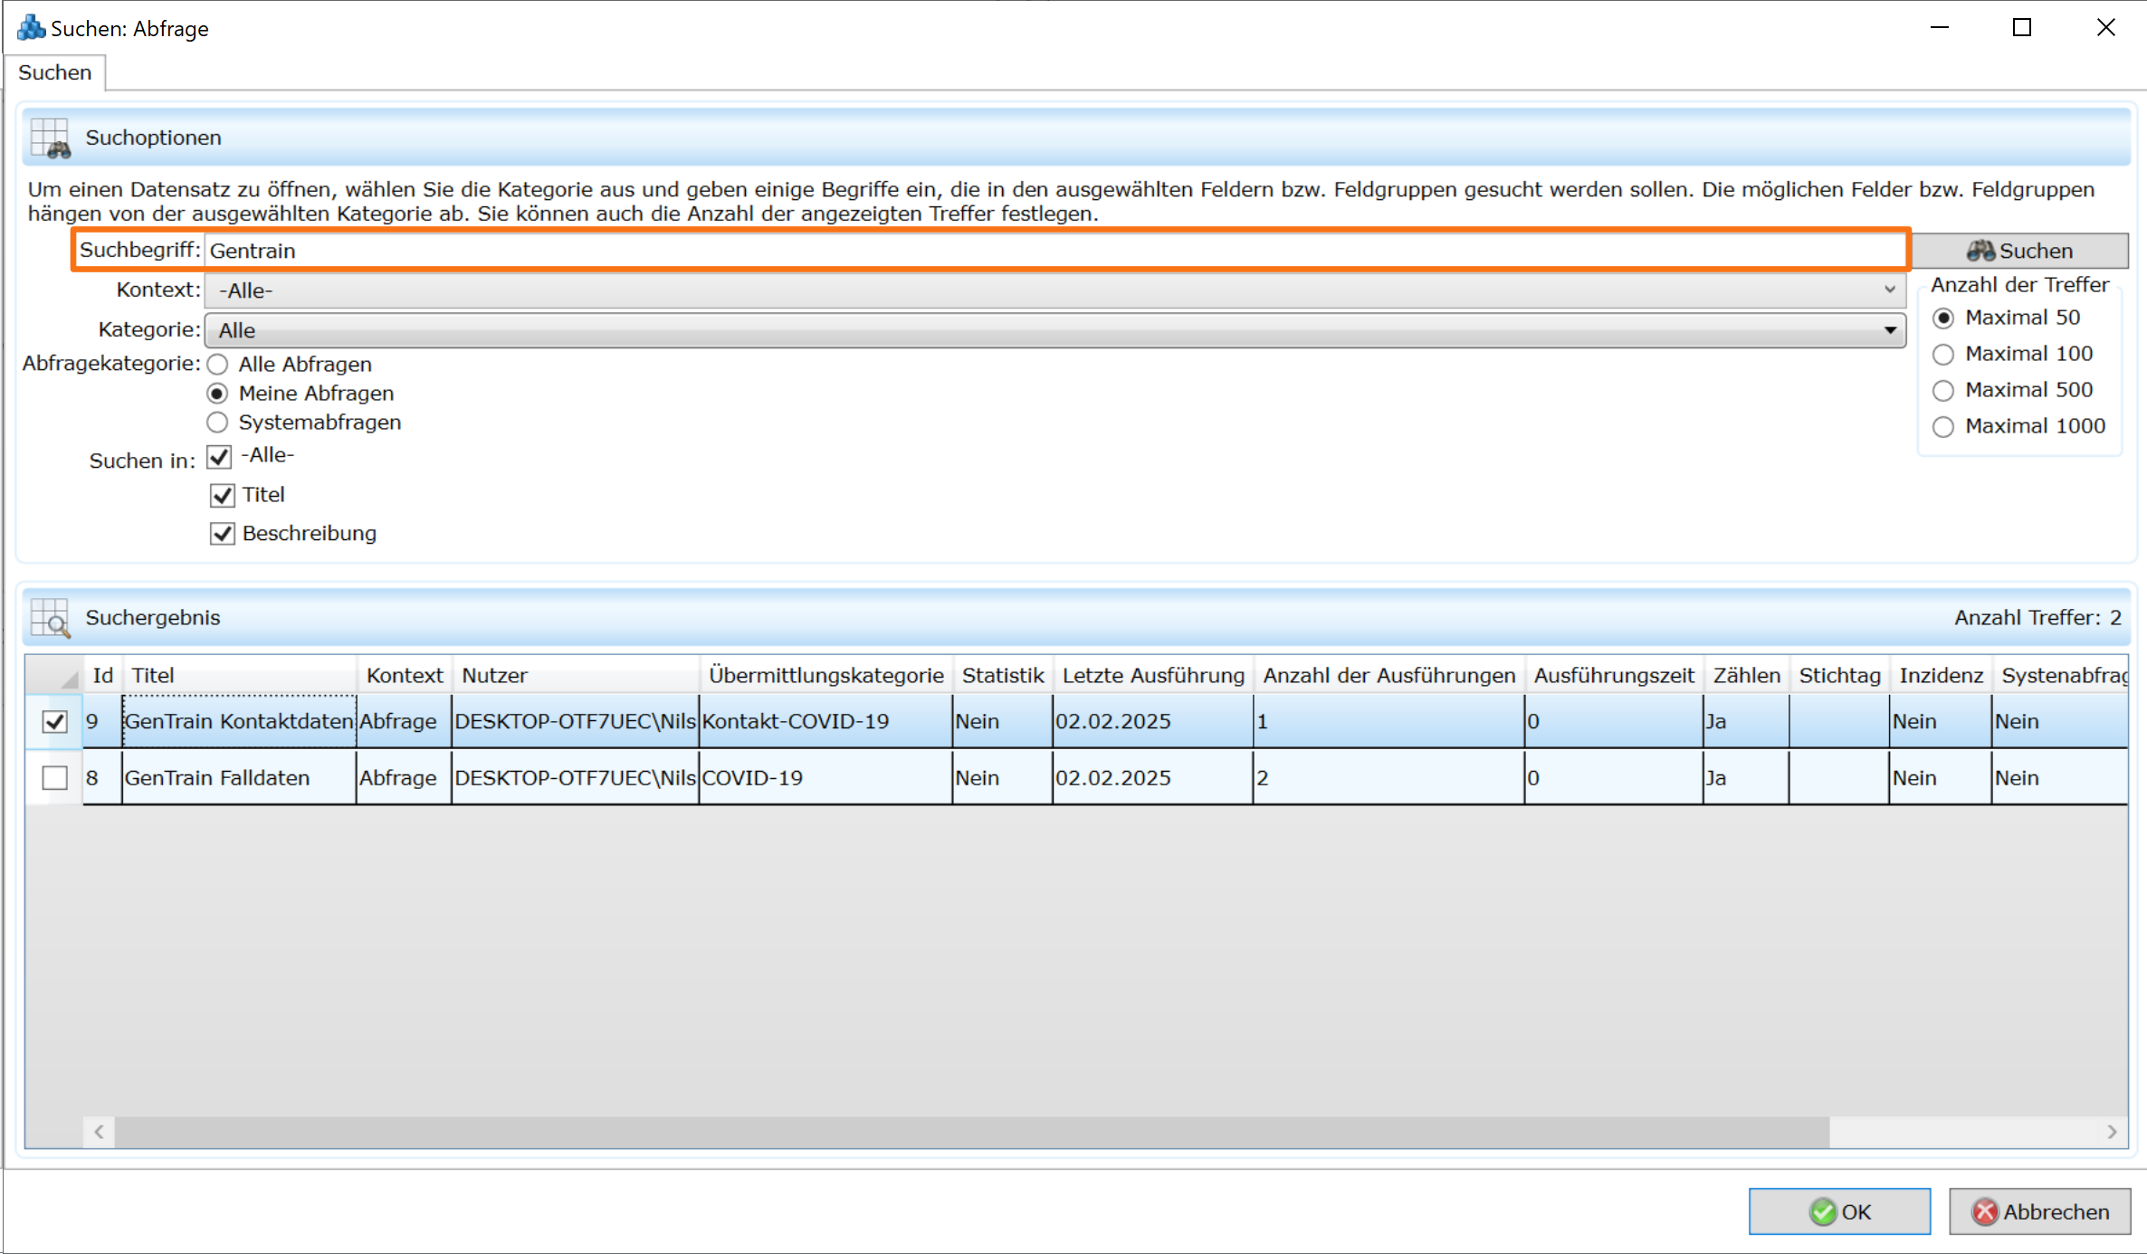Image resolution: width=2147 pixels, height=1254 pixels.
Task: Uncheck the -Alle- checkbox under Suchen in
Action: point(218,457)
